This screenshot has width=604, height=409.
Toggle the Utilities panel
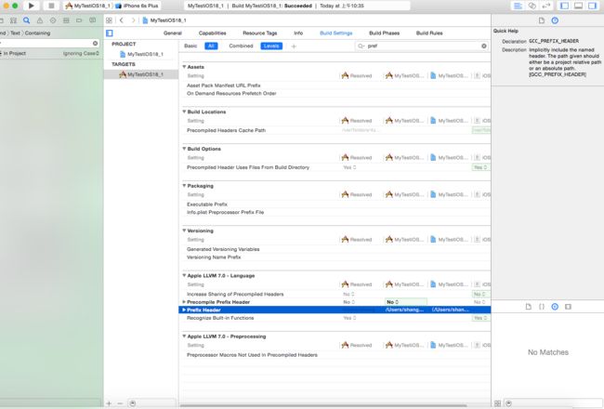592,6
